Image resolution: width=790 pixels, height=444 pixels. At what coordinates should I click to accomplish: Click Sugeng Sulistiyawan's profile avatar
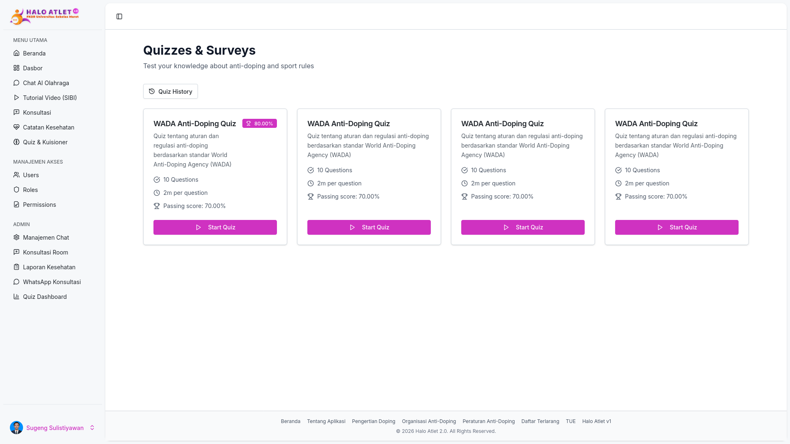tap(16, 428)
